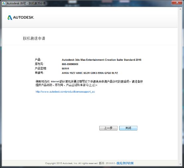
Task: Click the 关闭 (Close) button
Action: tap(128, 128)
